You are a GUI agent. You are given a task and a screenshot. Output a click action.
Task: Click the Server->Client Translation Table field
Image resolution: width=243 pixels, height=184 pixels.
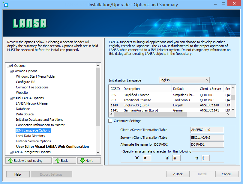click(x=207, y=138)
